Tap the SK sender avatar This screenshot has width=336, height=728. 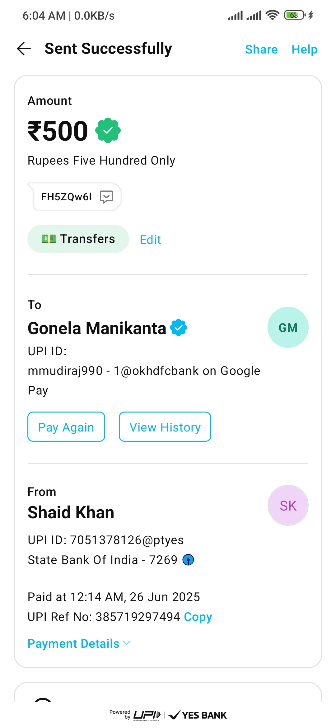point(288,505)
